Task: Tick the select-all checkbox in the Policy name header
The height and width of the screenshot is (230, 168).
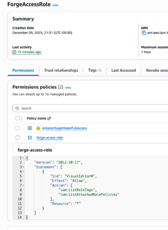Action: pyautogui.click(x=17, y=118)
